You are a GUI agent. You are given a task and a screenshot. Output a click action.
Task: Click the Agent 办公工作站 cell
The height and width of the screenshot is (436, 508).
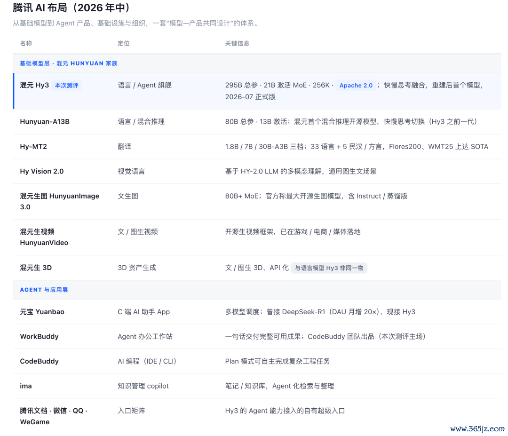[145, 336]
